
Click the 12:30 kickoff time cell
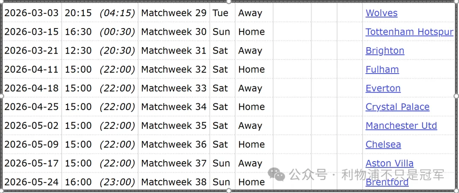pos(78,51)
